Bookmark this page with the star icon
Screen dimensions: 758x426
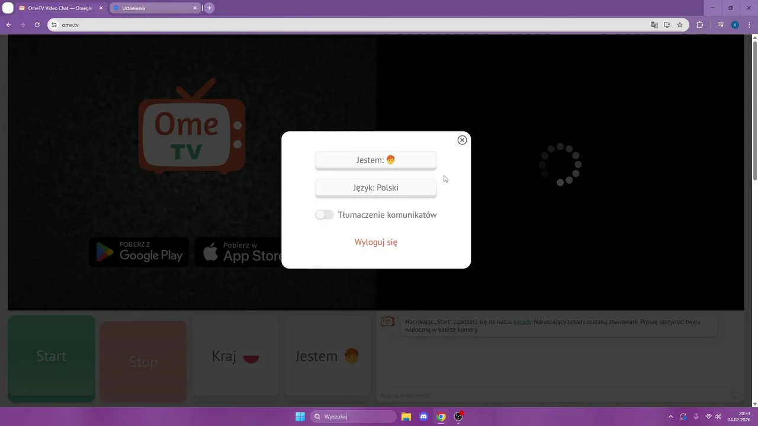(x=680, y=25)
